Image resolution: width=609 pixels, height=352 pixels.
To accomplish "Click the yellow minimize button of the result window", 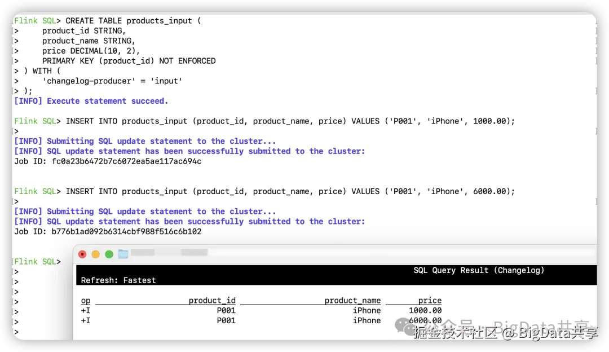I will (95, 254).
